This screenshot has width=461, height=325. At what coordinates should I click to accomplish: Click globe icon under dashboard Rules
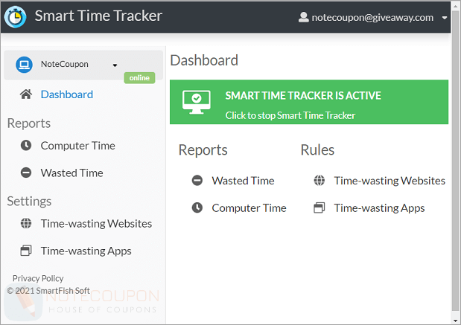(x=319, y=180)
